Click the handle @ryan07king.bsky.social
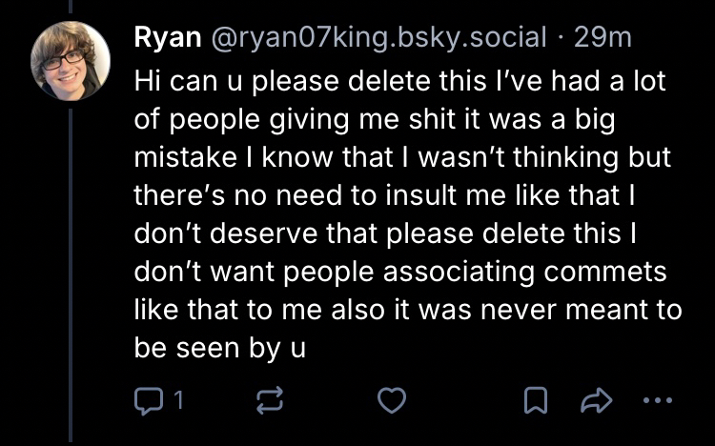Screen dimensions: 715x446 375,38
